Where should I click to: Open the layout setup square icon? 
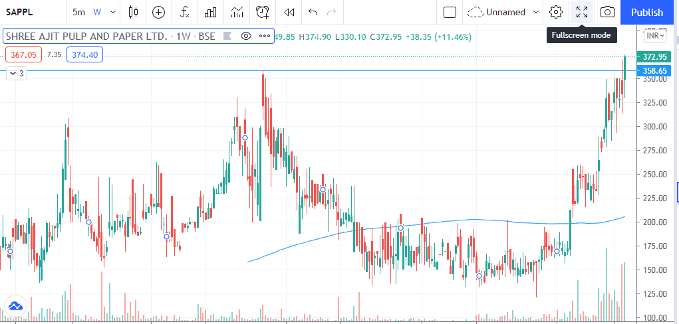pyautogui.click(x=450, y=12)
